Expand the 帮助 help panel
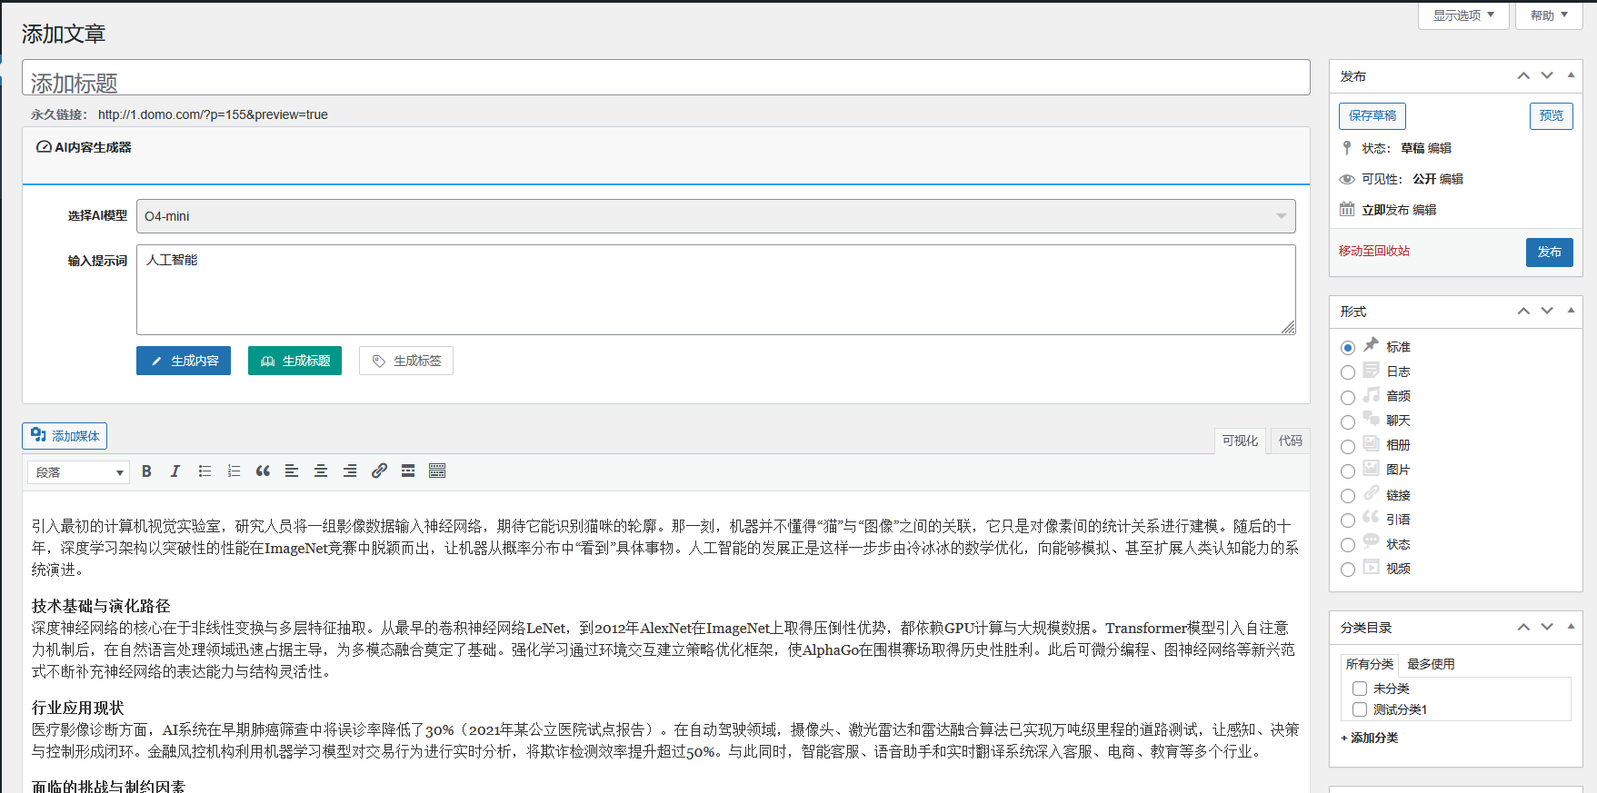1597x793 pixels. point(1549,15)
